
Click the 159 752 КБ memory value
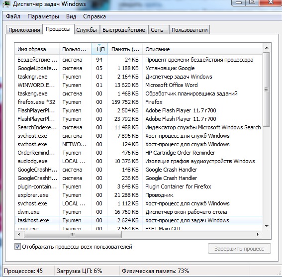point(125,102)
